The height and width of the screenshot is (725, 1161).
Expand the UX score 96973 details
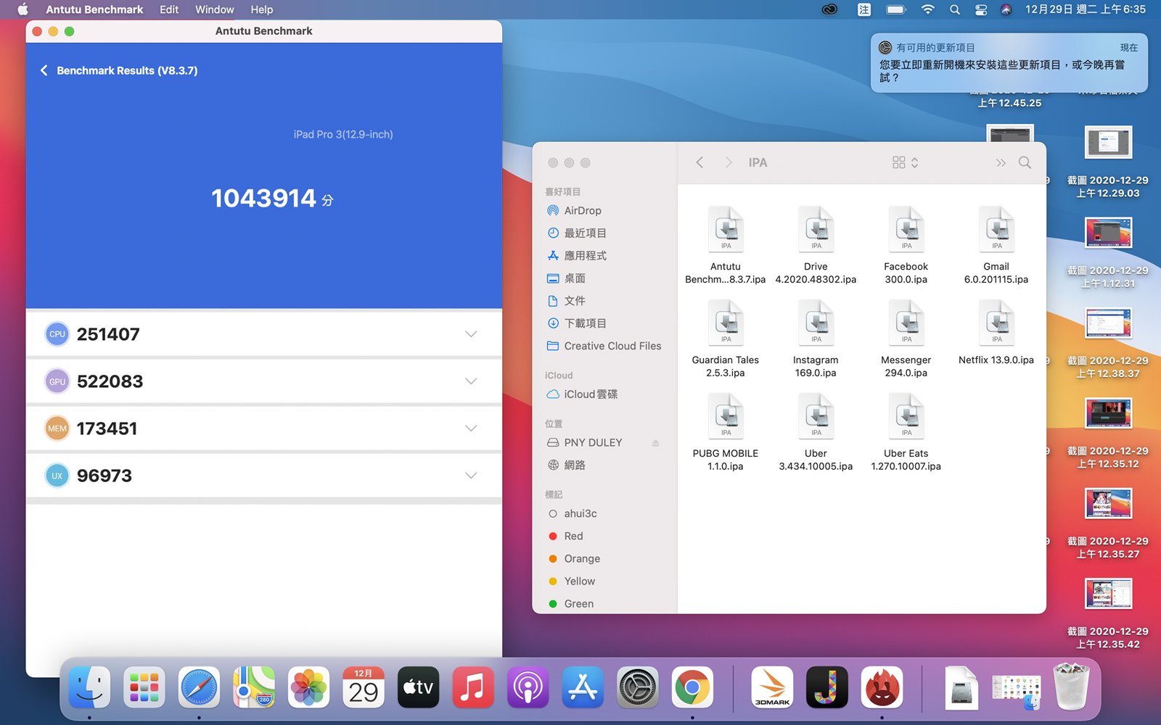tap(471, 475)
